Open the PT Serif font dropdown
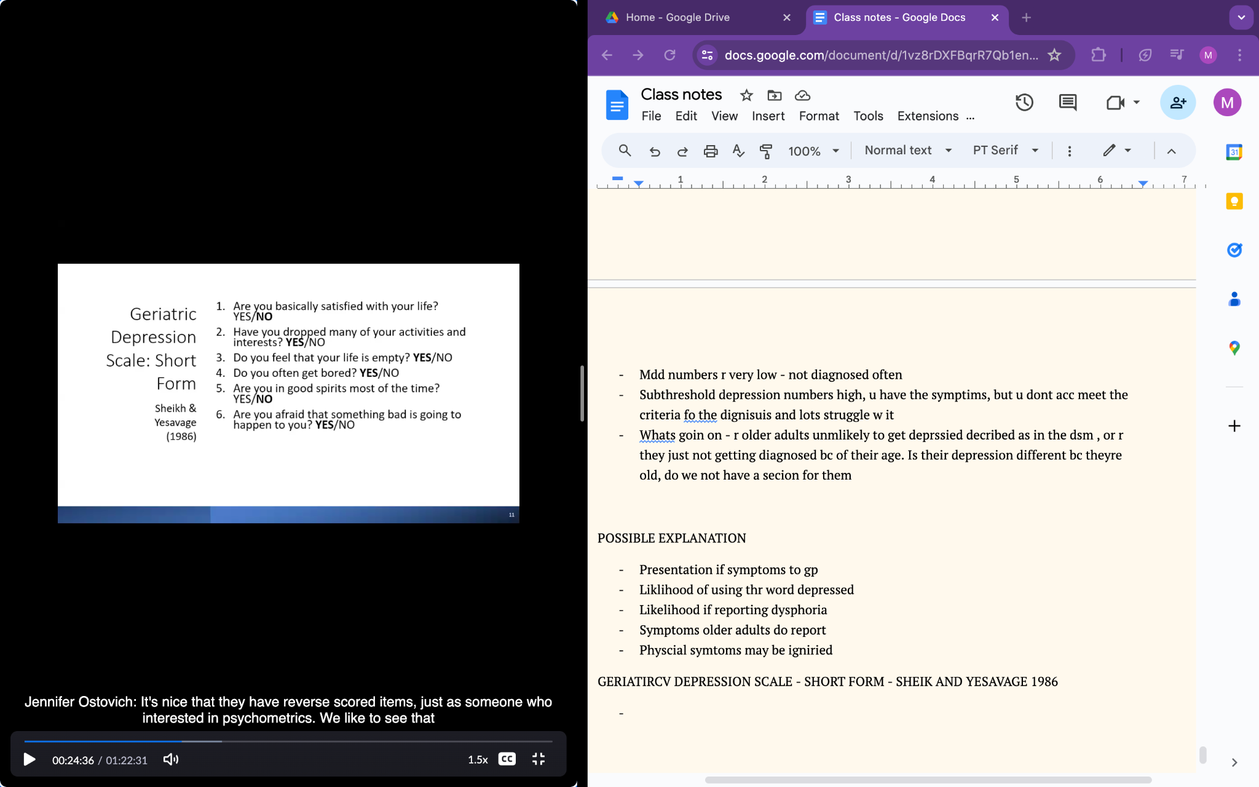Screen dimensions: 1259x787 pyautogui.click(x=1005, y=151)
